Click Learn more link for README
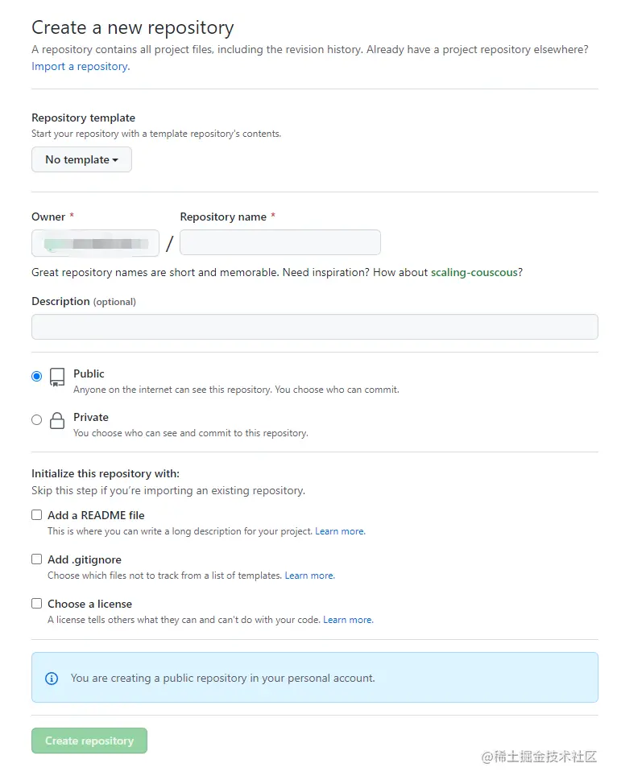Screen dimensions: 617x784 pos(340,531)
